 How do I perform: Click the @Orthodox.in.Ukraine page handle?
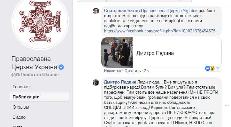35,75
